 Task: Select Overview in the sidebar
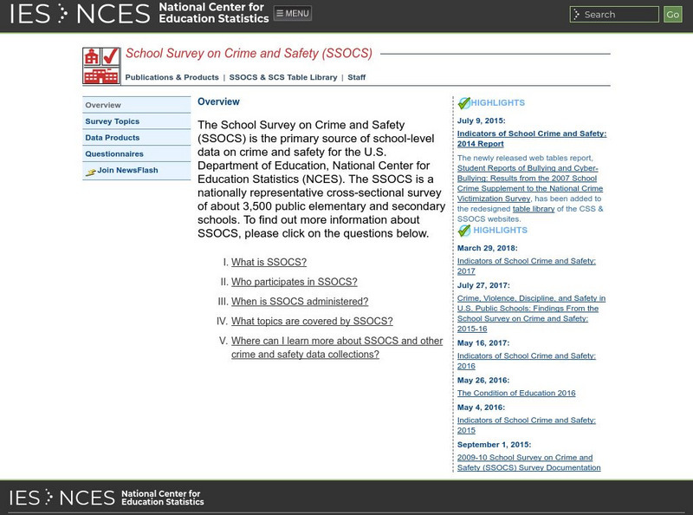[x=137, y=105]
